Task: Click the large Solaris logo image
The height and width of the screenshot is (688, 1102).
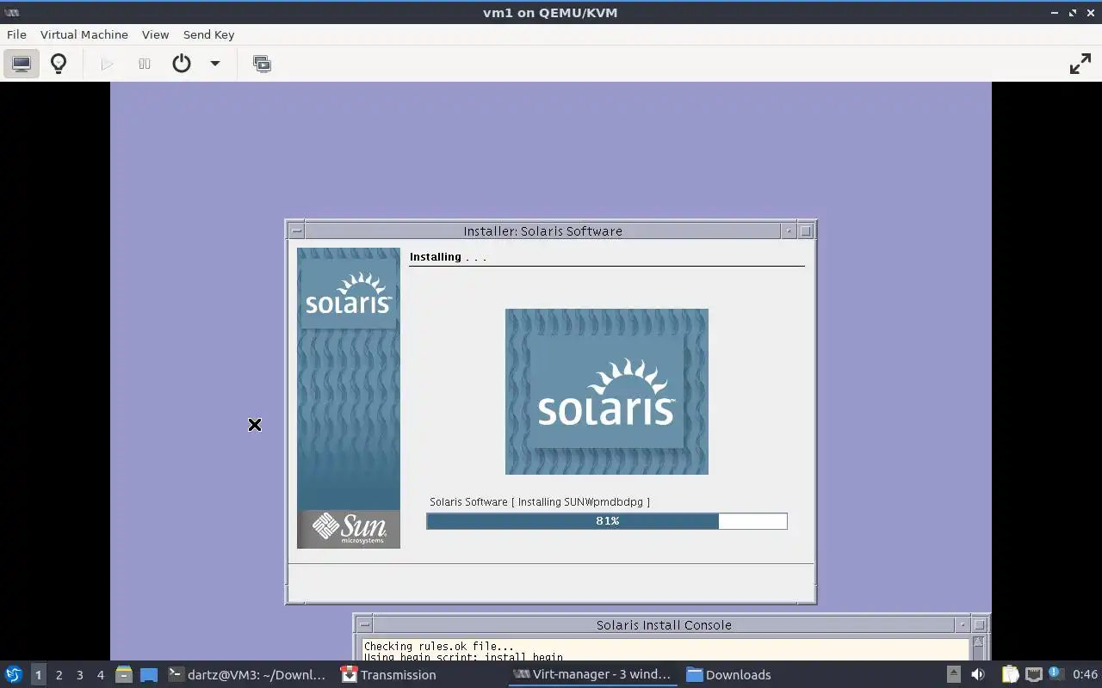Action: point(607,391)
